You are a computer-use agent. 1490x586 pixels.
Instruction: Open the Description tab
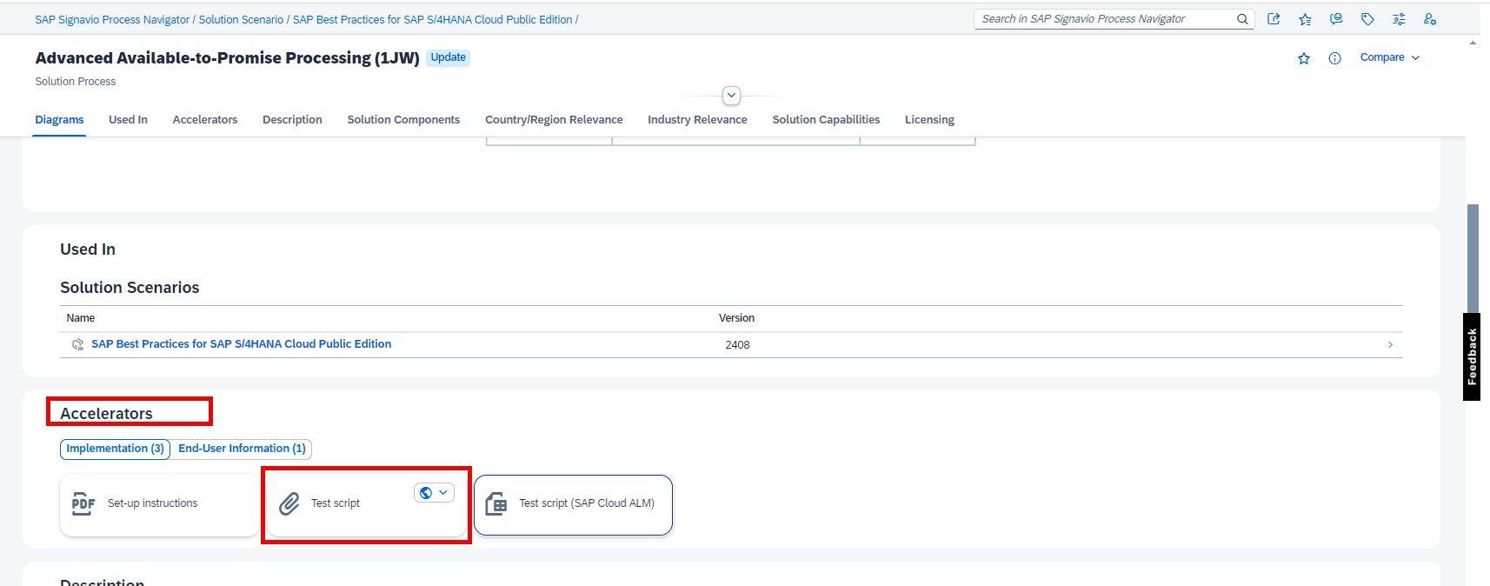pos(292,120)
